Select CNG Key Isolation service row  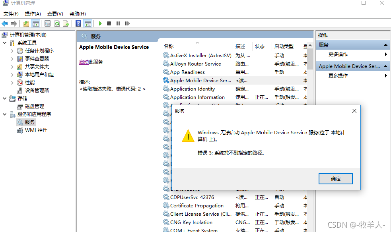pos(235,222)
